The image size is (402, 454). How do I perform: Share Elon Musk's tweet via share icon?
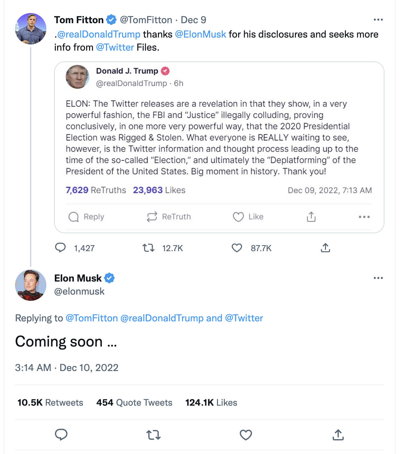[x=338, y=435]
